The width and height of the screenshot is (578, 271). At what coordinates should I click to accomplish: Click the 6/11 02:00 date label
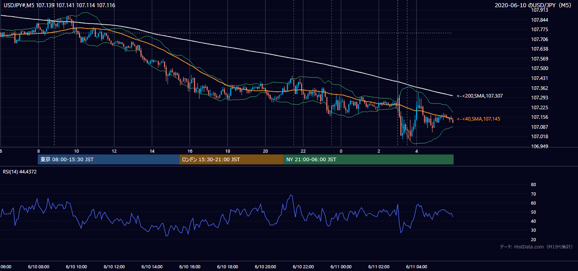379,266
